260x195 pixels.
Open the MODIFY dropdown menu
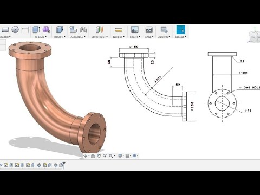(x=60, y=37)
